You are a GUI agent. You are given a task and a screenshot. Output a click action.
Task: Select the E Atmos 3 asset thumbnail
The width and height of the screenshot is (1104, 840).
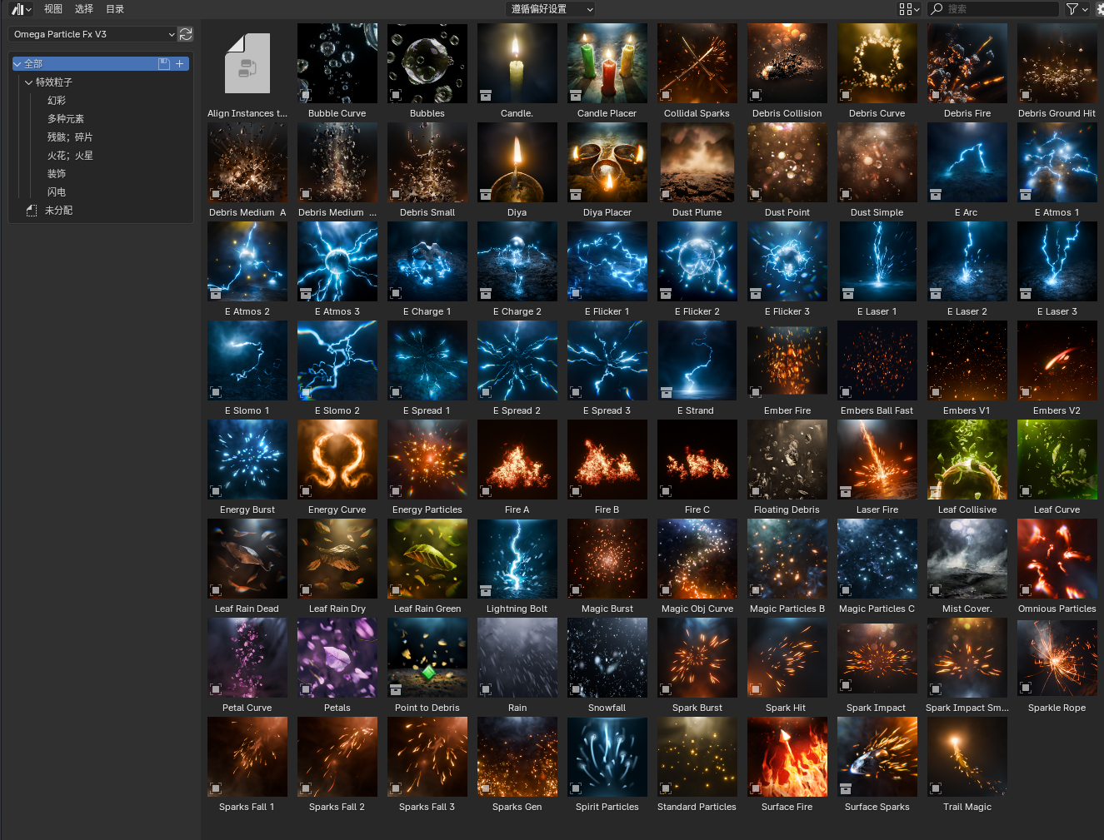[x=337, y=261]
